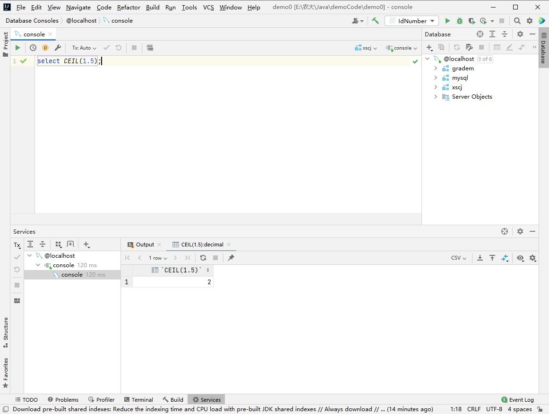Image resolution: width=549 pixels, height=414 pixels.
Task: Switch to the Output tab
Action: 145,245
